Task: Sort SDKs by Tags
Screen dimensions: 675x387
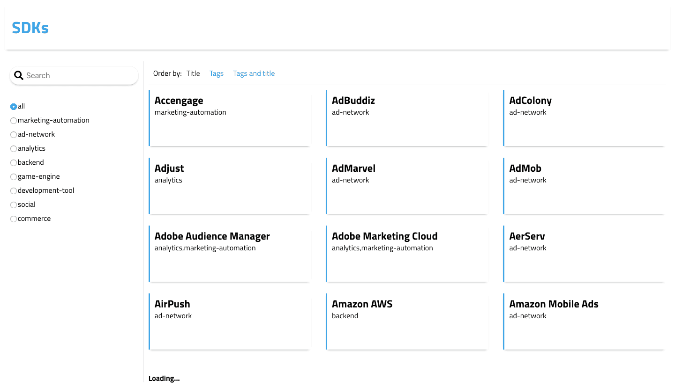Action: 216,73
